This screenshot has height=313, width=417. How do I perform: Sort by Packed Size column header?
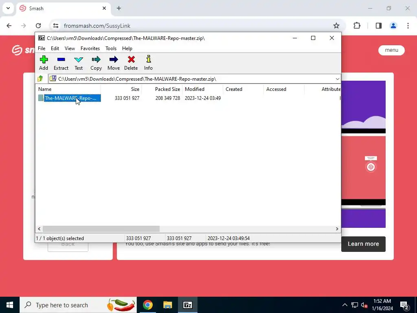click(162, 89)
